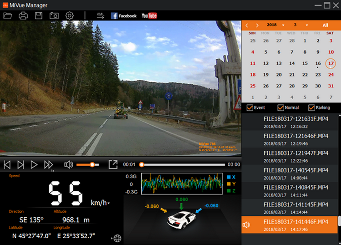Viewport: 341px width, 245px height.
Task: Click the save floppy disk icon
Action: coord(39,15)
